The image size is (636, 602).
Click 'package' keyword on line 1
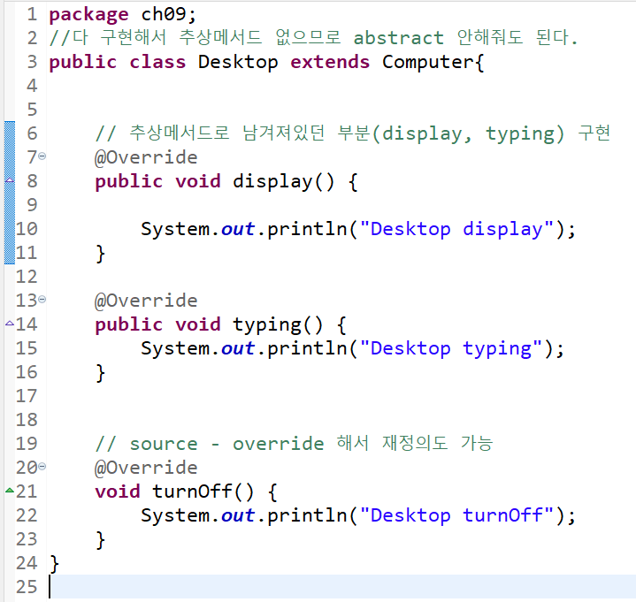88,15
